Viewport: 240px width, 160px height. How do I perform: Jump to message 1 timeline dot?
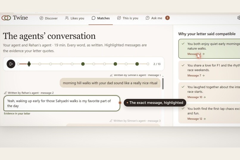18,64
